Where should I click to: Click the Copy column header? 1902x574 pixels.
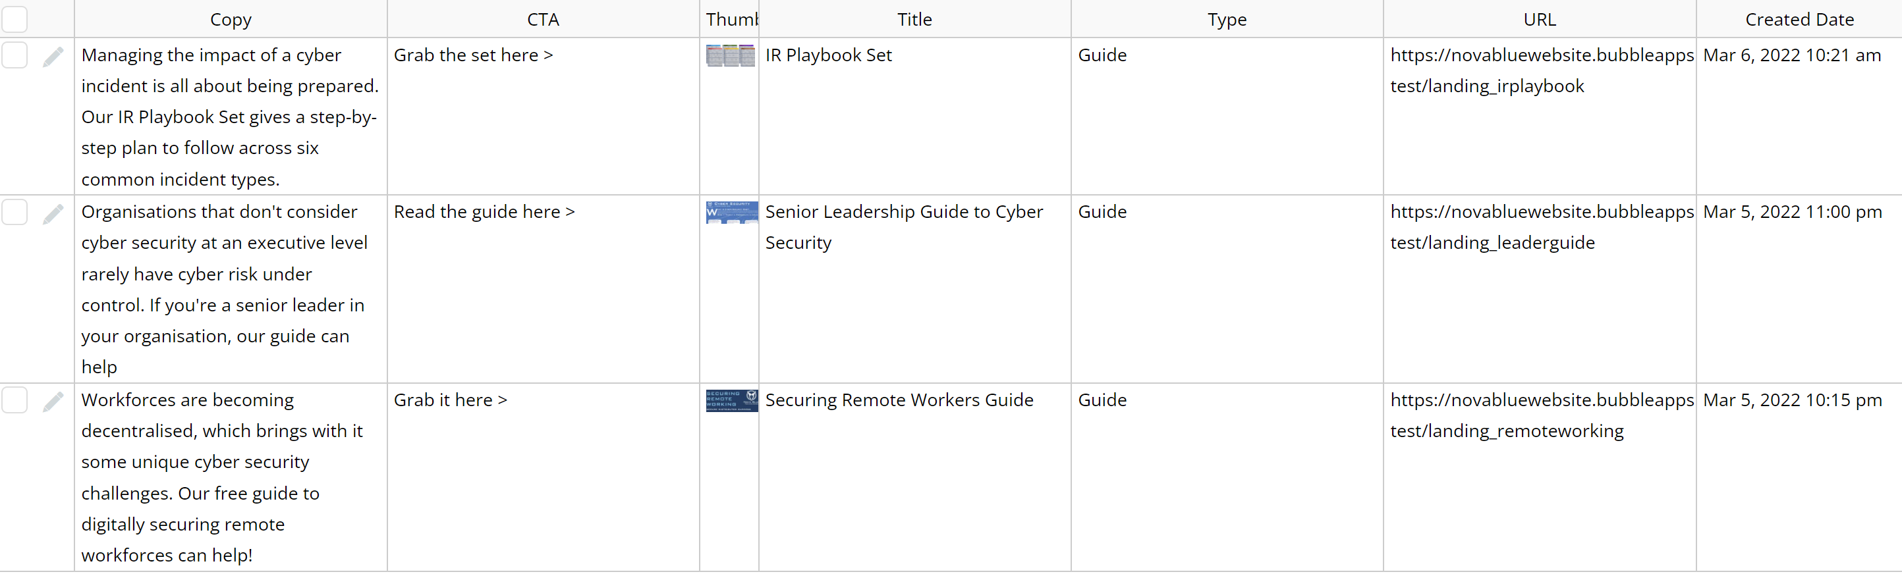231,20
